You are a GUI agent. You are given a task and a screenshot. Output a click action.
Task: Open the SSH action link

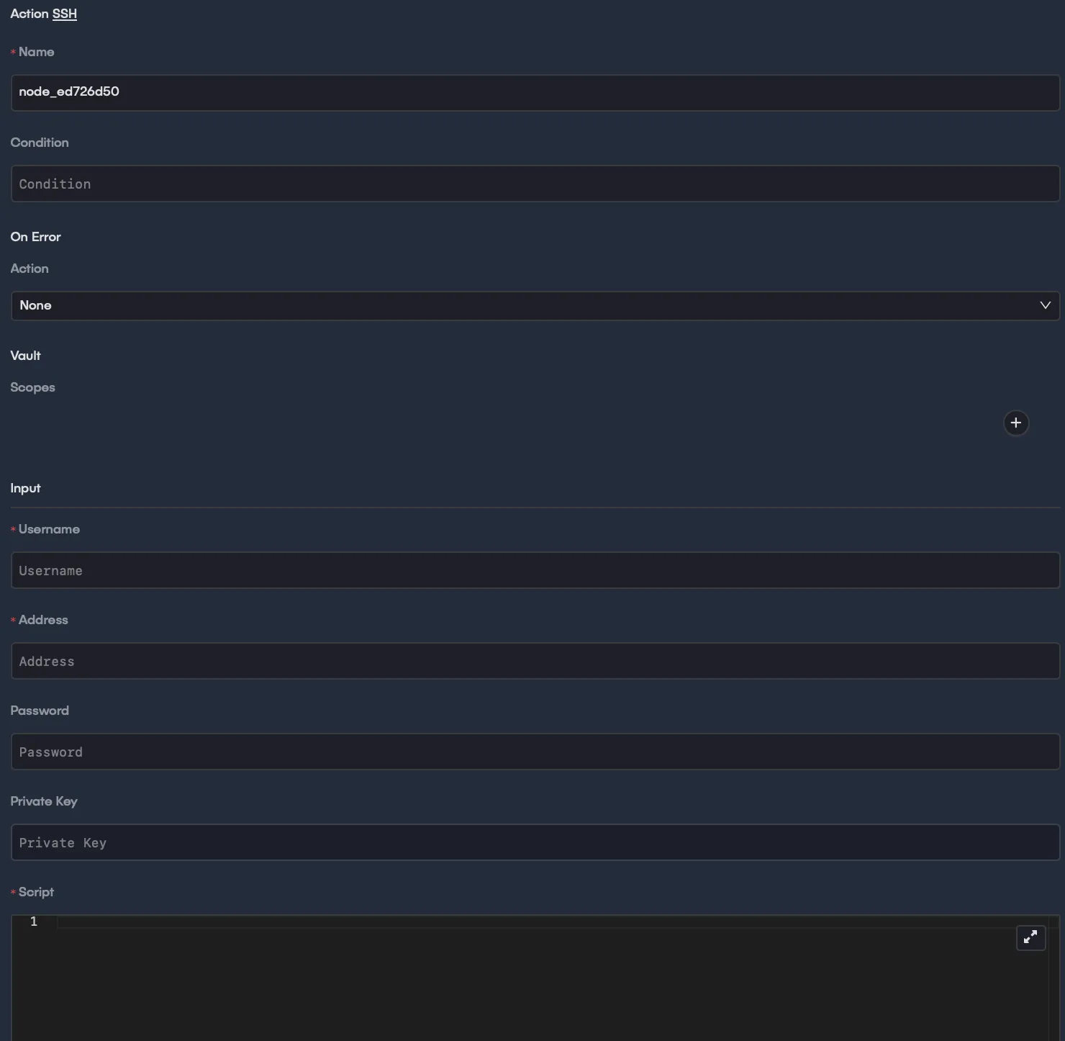tap(64, 14)
